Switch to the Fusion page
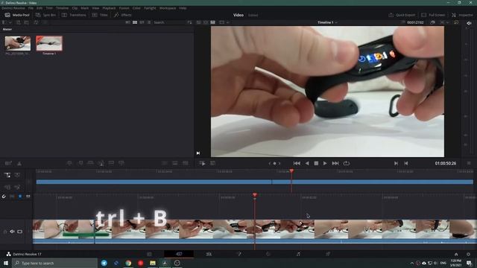 pos(238,254)
